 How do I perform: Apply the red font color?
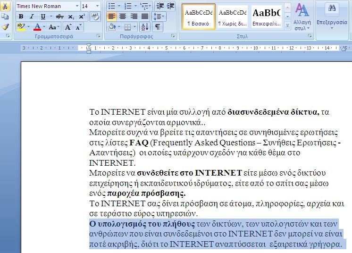click(37, 27)
